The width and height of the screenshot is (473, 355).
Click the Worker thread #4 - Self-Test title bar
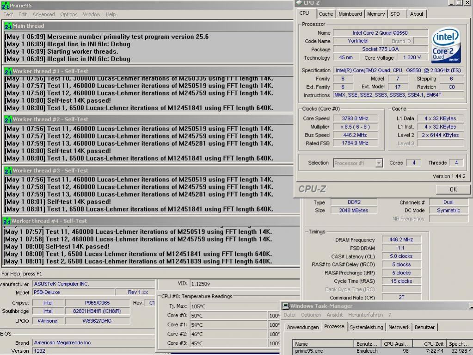pyautogui.click(x=151, y=221)
